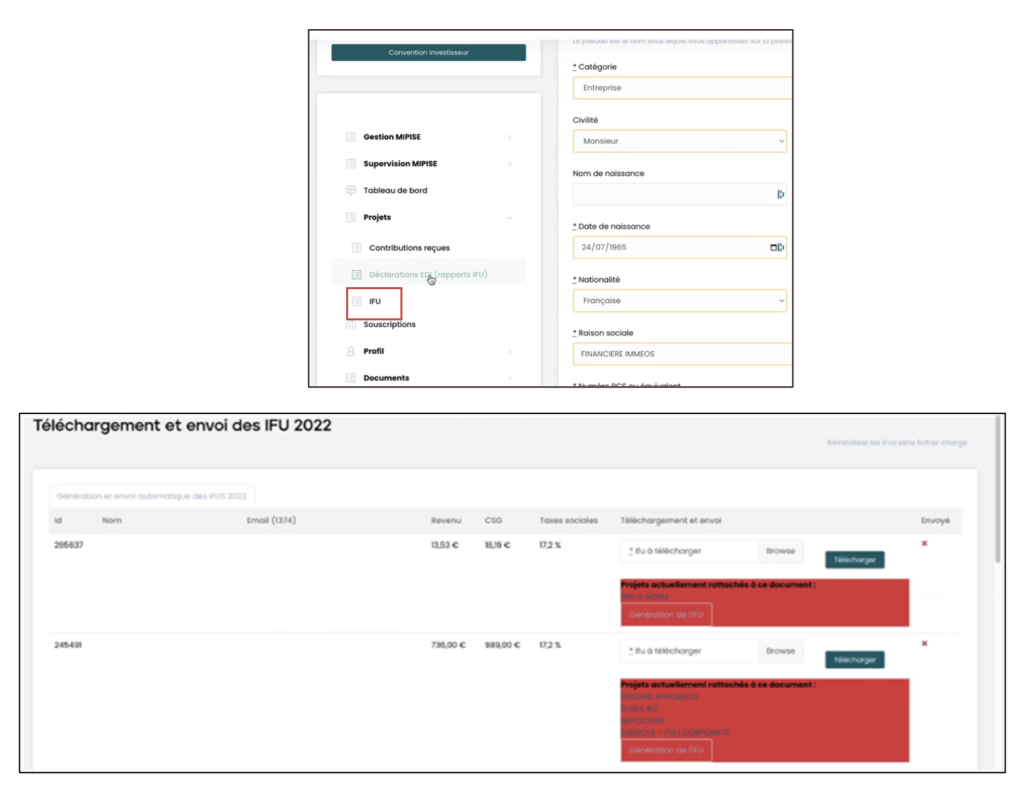Click the Tableau de bord chart icon
Viewport: 1018px width, 786px height.
tap(351, 191)
